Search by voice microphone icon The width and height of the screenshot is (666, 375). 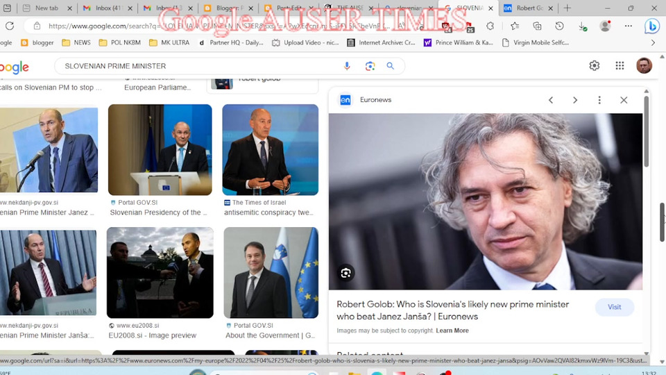(x=347, y=66)
